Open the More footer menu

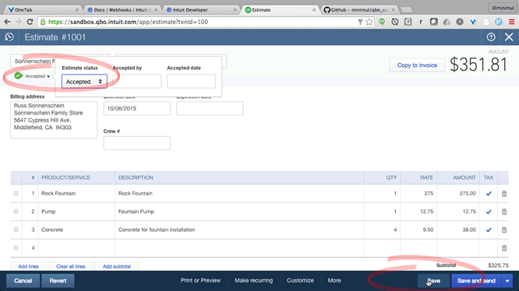(x=334, y=280)
